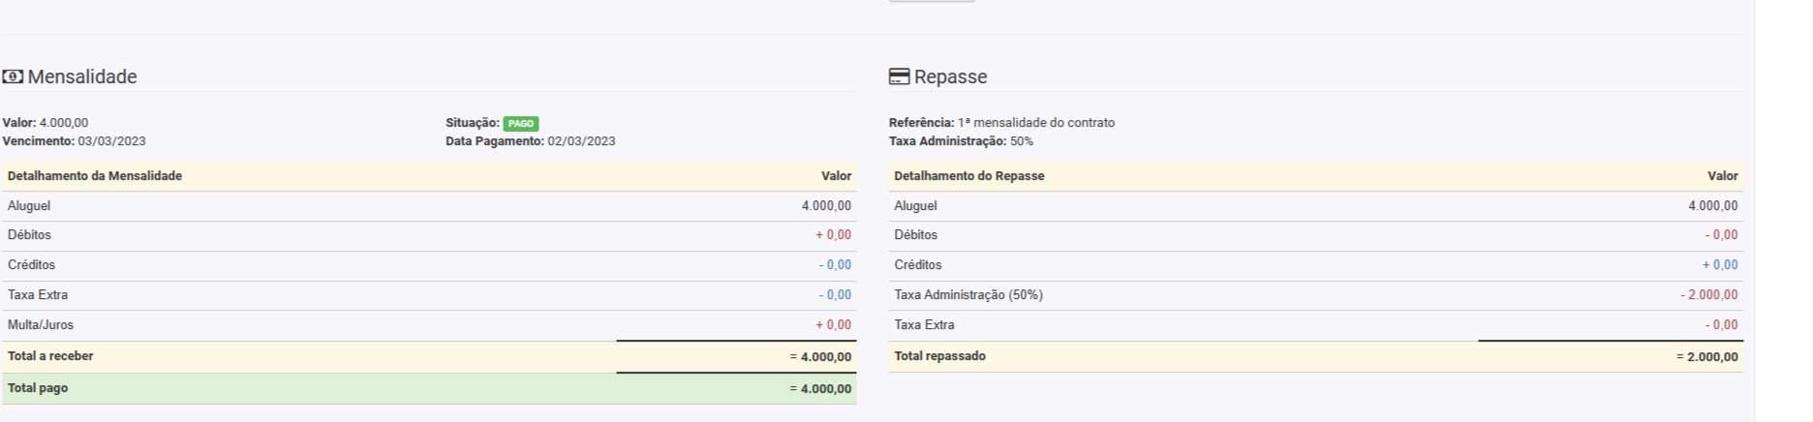Image resolution: width=1813 pixels, height=422 pixels.
Task: Click the Repasse credit card icon
Action: tap(899, 76)
